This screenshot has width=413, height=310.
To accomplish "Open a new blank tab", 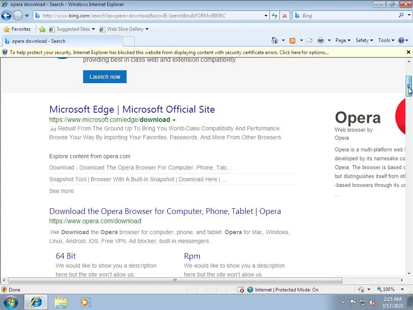I will pyautogui.click(x=129, y=41).
